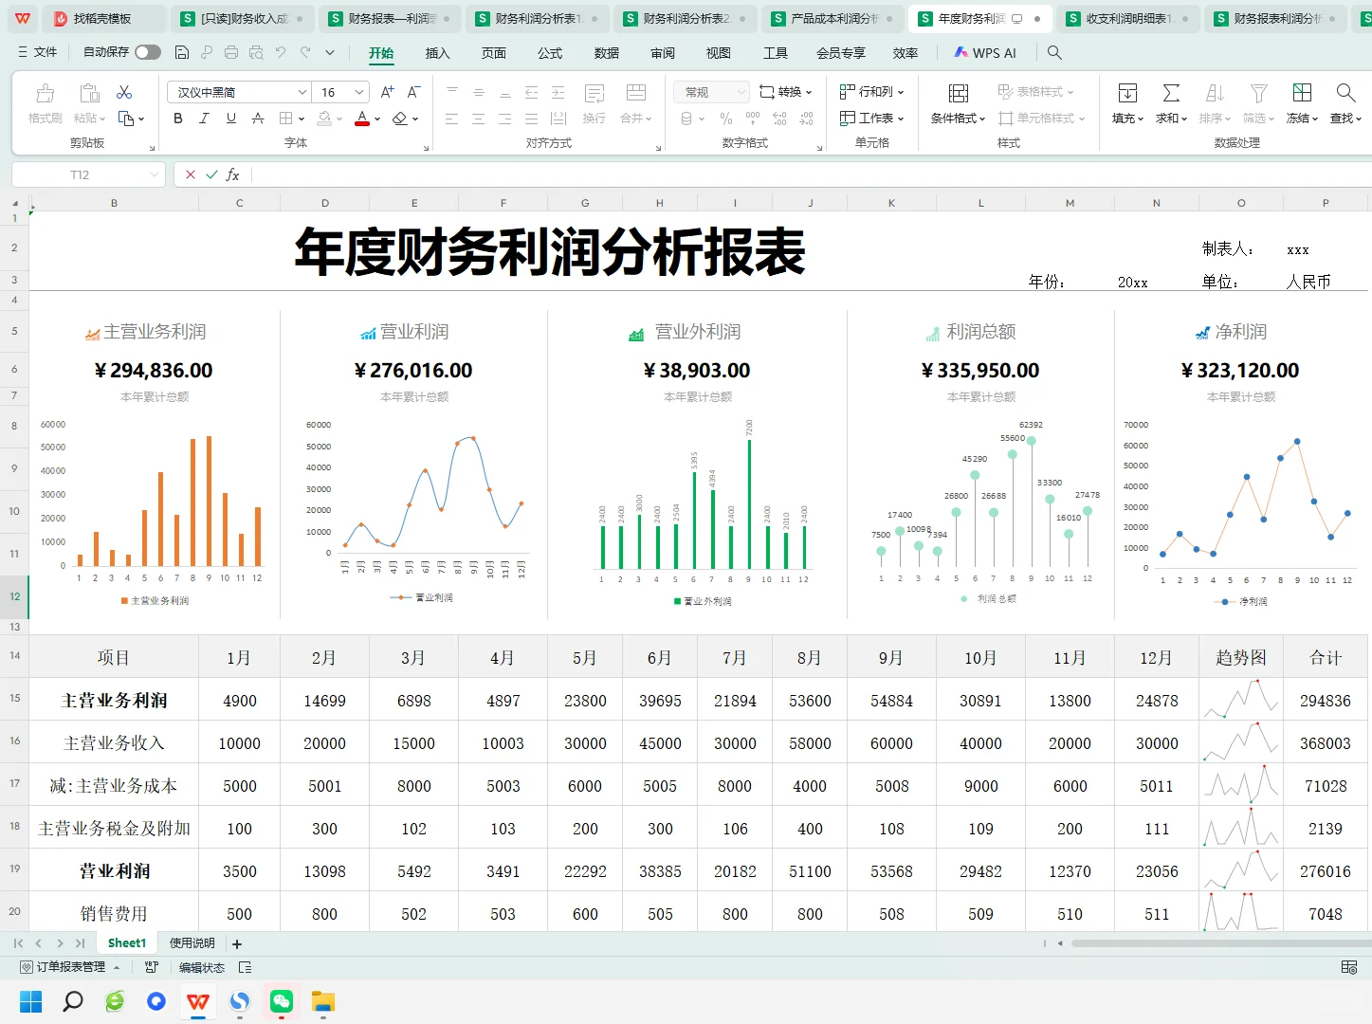Image resolution: width=1372 pixels, height=1024 pixels.
Task: Open the font name dropdown 汉仪中黑简
Action: point(302,92)
